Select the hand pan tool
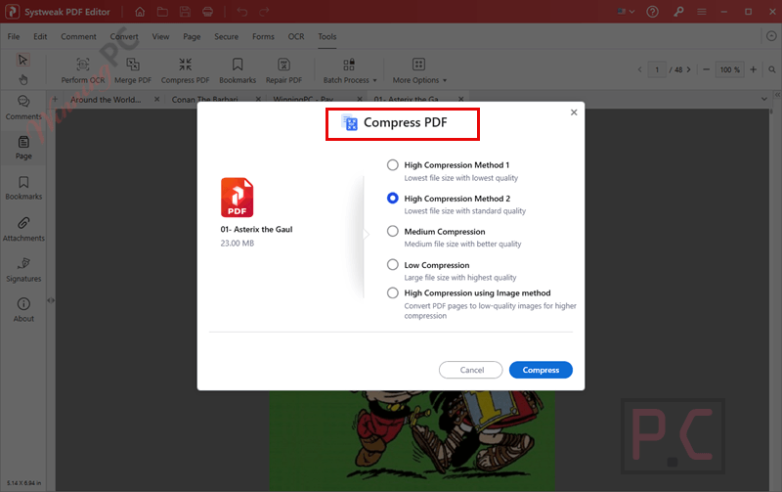 click(x=22, y=79)
